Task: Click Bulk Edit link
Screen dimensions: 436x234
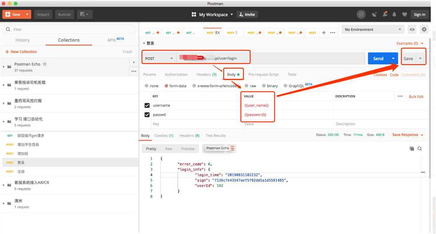Action: tap(416, 96)
